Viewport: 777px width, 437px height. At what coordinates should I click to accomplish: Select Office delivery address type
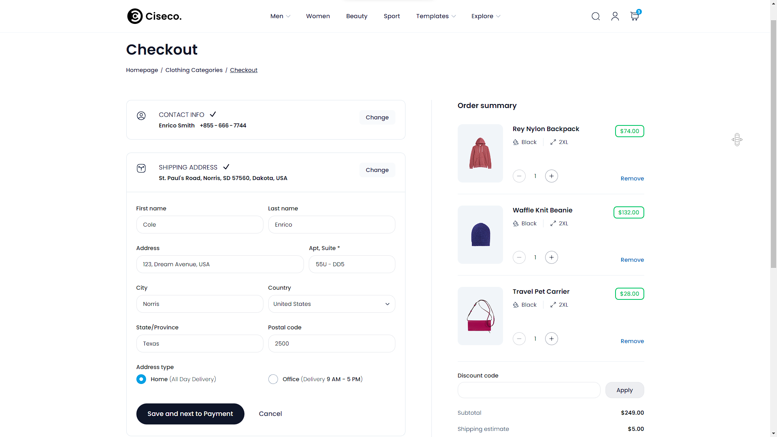(x=273, y=379)
